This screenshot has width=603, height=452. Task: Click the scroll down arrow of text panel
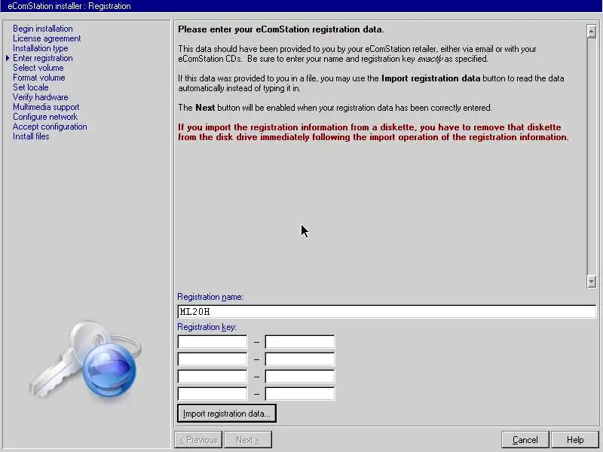click(x=592, y=281)
